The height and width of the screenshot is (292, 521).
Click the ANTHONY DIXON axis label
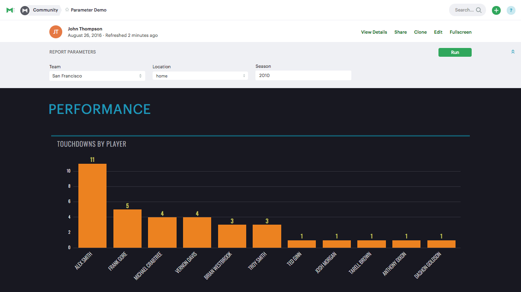[394, 264]
